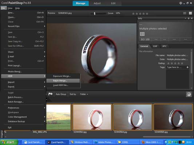This screenshot has width=194, height=145.
Task: Expand the Share submenu
Action: [x=24, y=52]
